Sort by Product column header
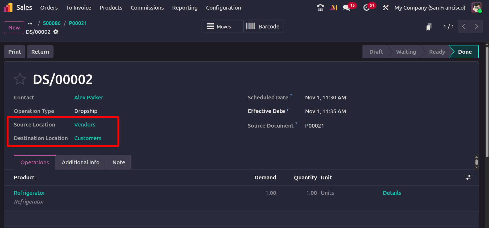 (x=24, y=178)
